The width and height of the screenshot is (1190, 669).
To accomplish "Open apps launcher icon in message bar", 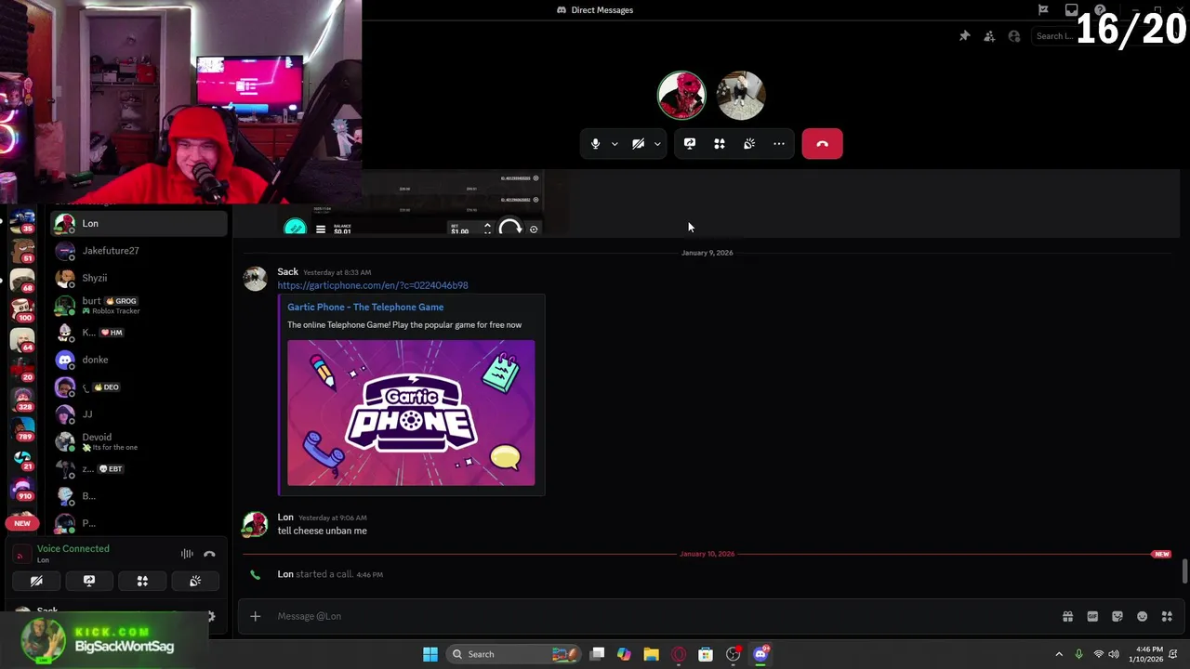I will 1167,616.
